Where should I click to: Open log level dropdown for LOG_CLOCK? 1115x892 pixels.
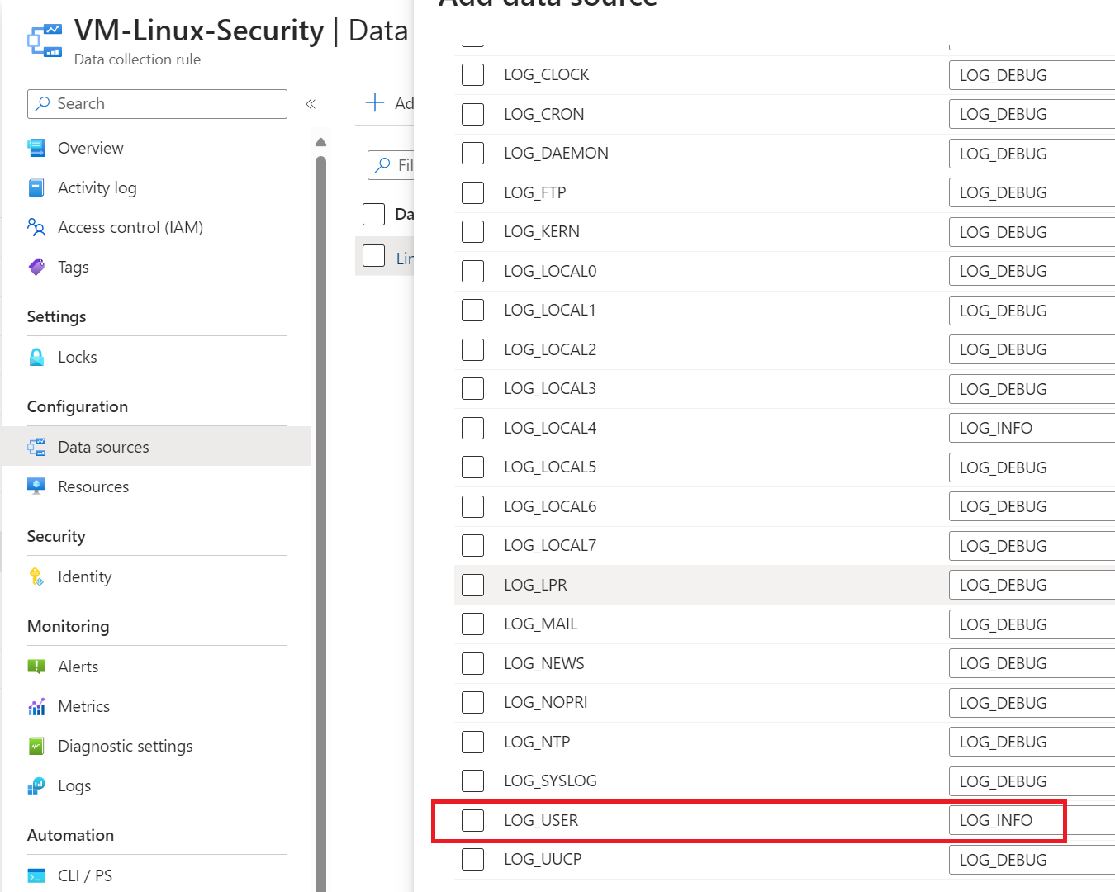tap(1032, 75)
